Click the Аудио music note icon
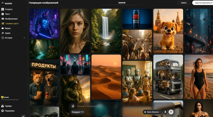 coord(2,33)
